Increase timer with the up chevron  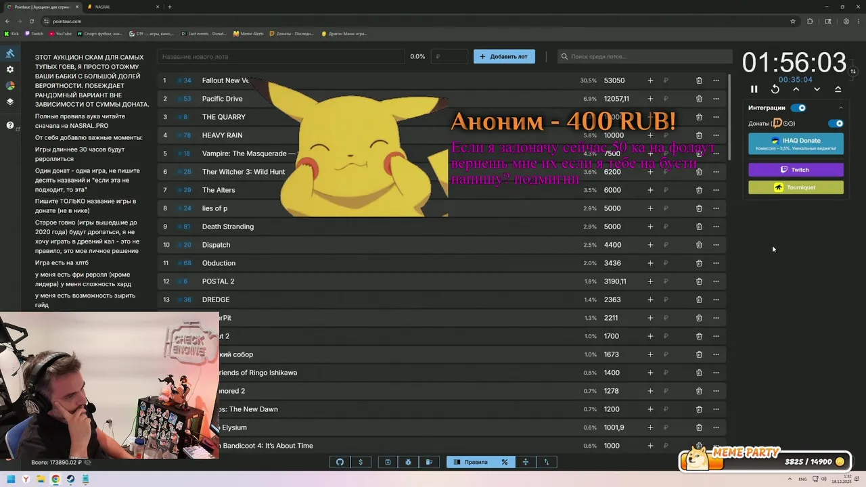tap(796, 89)
